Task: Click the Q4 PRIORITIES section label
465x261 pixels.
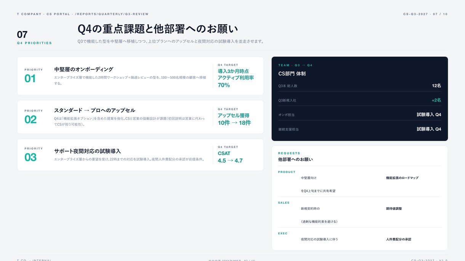Action: [x=34, y=43]
